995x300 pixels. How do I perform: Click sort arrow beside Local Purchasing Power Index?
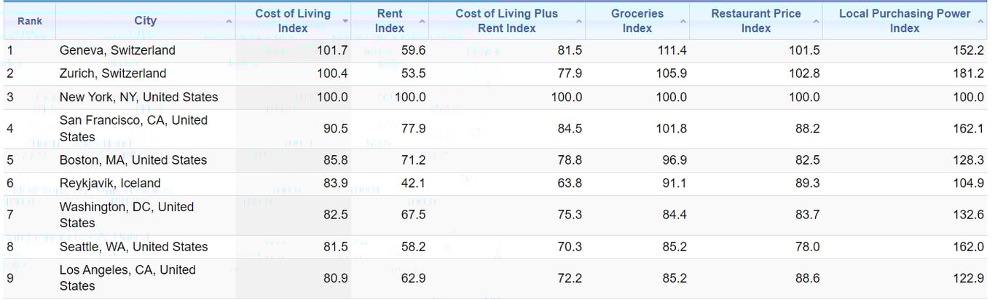980,21
